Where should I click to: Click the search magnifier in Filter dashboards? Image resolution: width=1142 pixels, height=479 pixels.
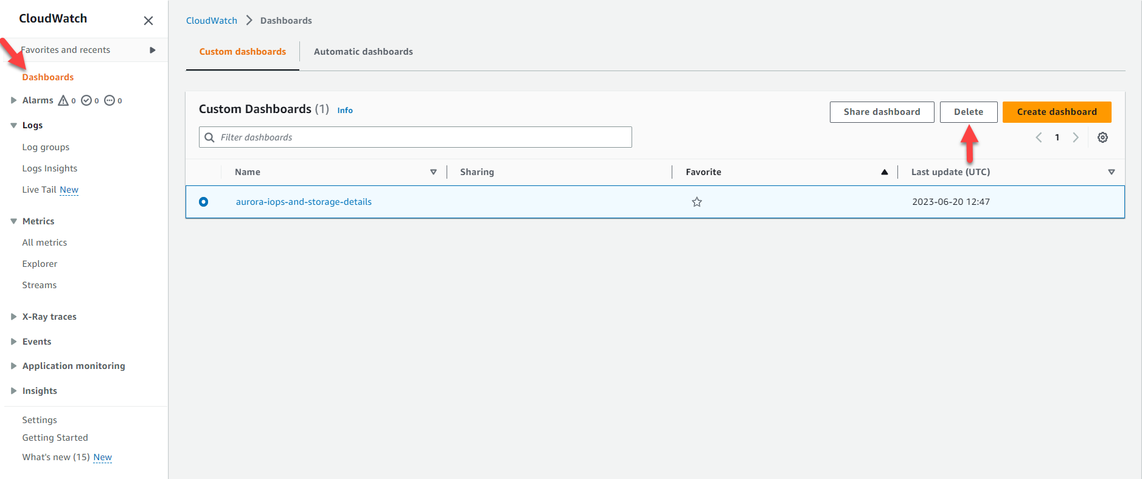209,137
